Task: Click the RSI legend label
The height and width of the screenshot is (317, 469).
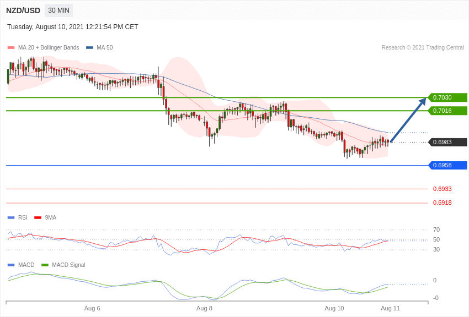Action: (23, 218)
